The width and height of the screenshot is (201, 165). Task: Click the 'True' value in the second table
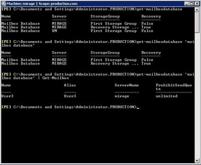[146, 64]
